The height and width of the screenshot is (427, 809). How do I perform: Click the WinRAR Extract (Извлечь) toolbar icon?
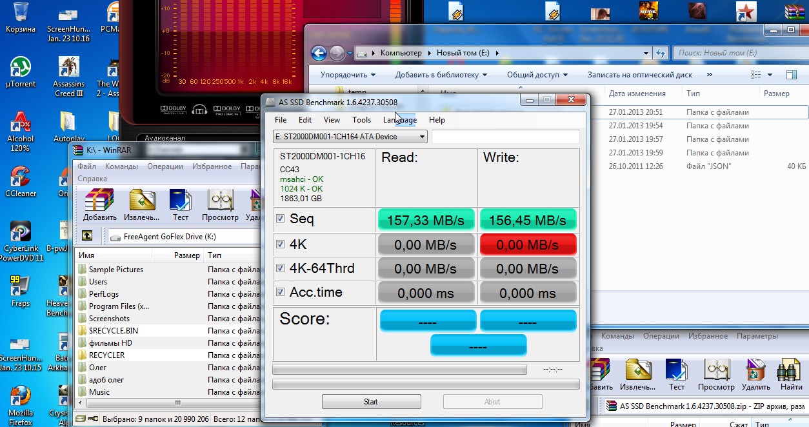point(141,204)
